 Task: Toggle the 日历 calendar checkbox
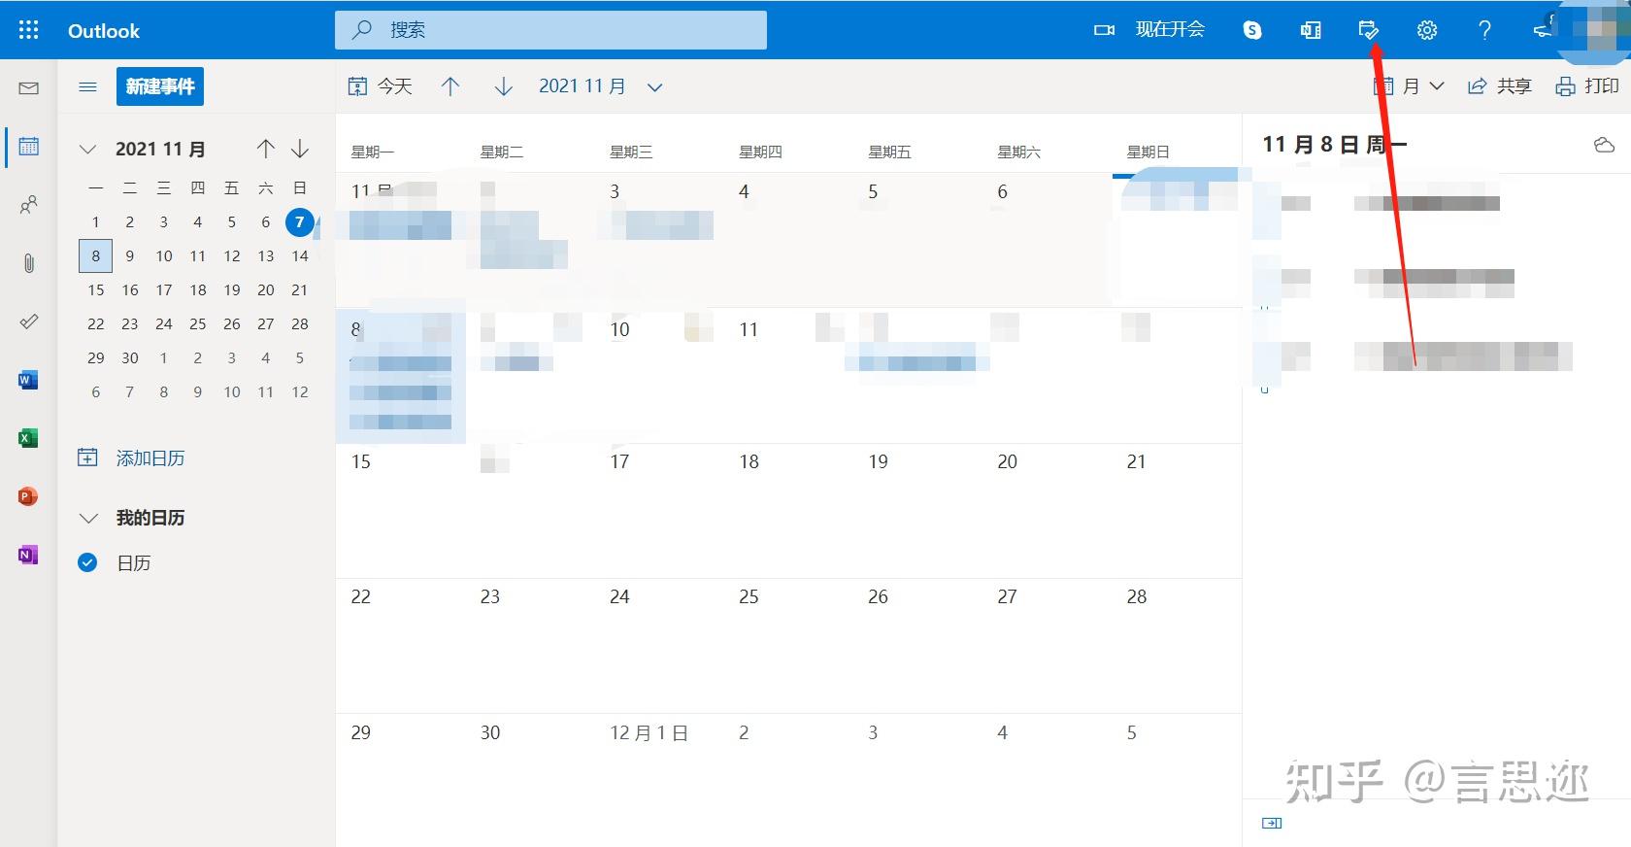tap(87, 562)
